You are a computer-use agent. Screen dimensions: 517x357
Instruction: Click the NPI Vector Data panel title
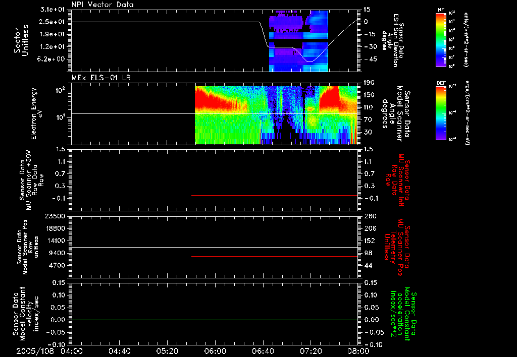tap(102, 5)
